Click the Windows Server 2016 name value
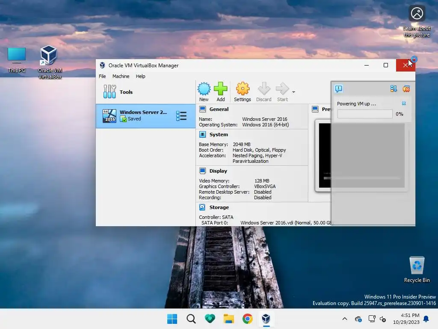 264,119
